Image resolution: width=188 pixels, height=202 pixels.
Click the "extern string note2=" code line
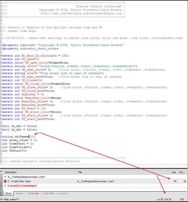53,73
